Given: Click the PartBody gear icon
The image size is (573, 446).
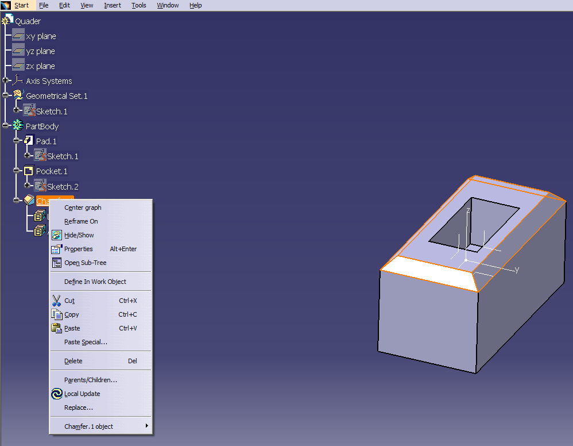Looking at the screenshot, I should click(18, 126).
